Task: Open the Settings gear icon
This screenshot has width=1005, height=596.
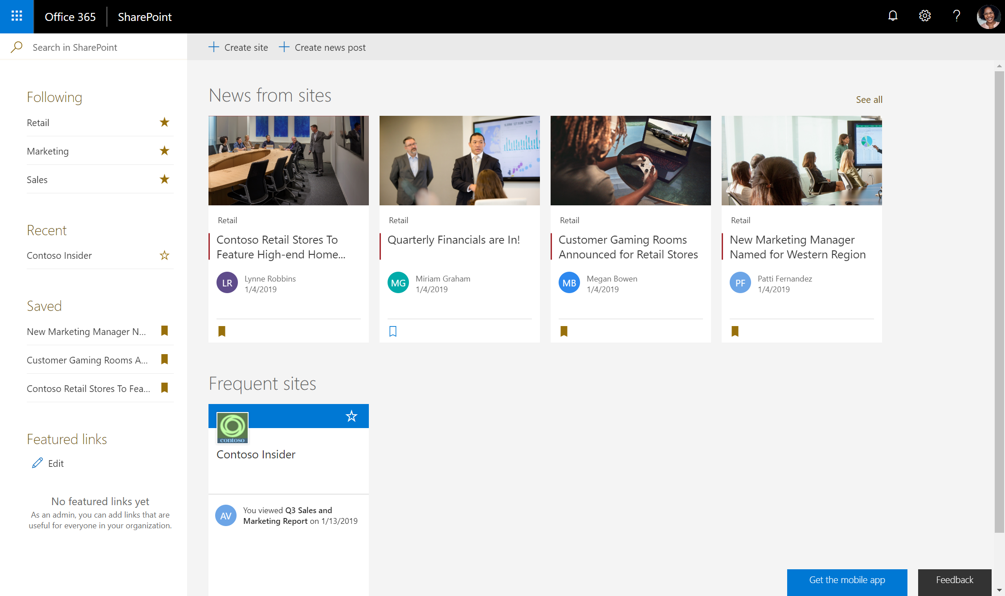Action: tap(926, 16)
